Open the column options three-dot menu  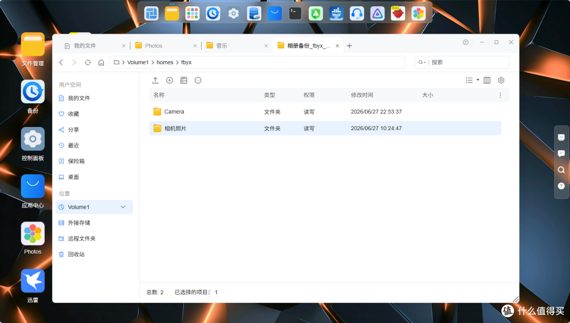click(500, 95)
